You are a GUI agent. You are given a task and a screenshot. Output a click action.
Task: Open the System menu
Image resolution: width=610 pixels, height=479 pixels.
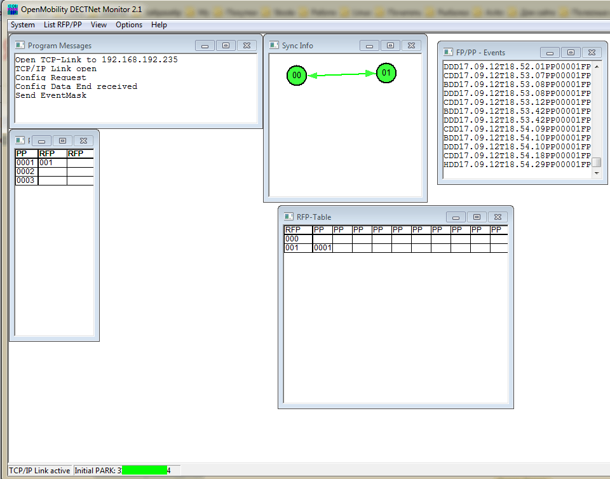click(23, 25)
